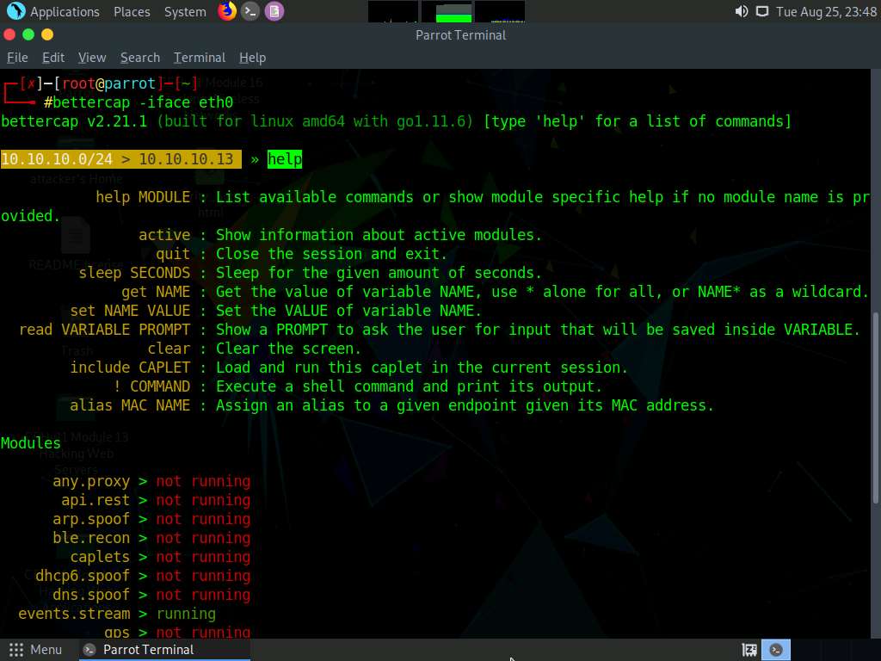Open the View menu in terminal
The height and width of the screenshot is (661, 881).
pos(92,58)
